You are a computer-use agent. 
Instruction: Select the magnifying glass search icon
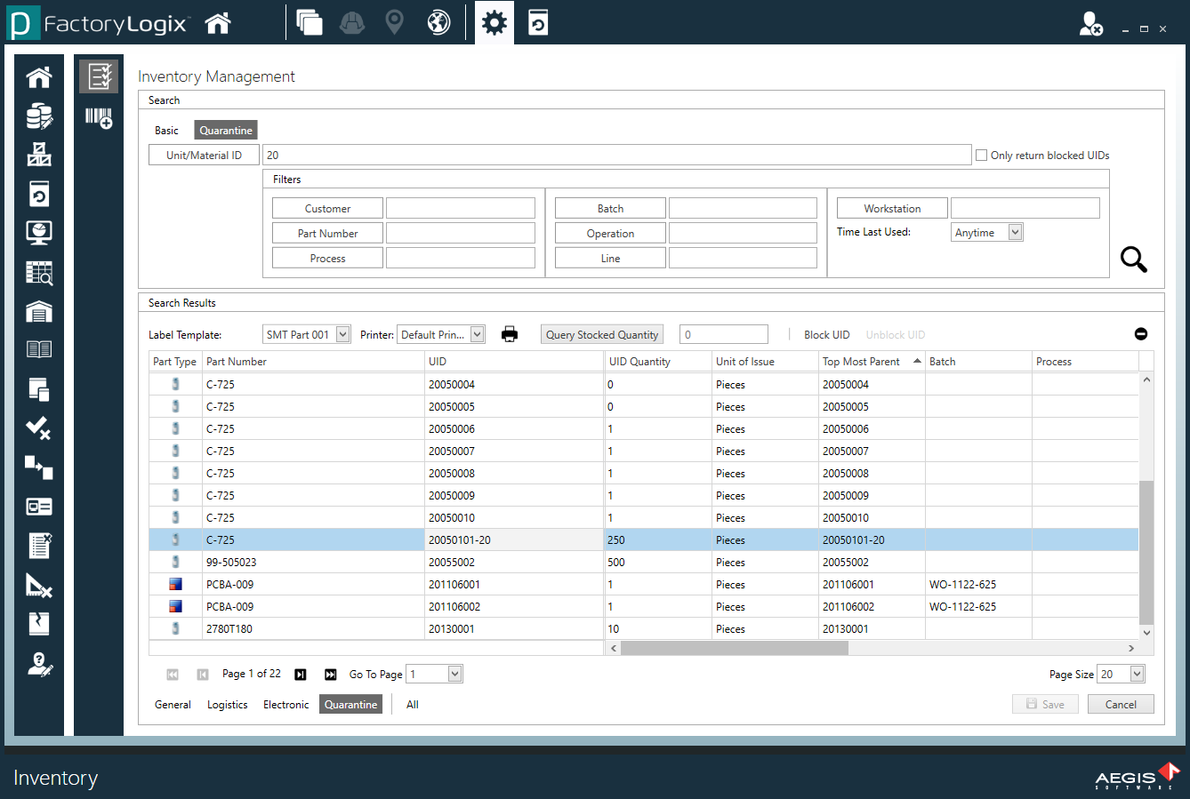point(1133,260)
